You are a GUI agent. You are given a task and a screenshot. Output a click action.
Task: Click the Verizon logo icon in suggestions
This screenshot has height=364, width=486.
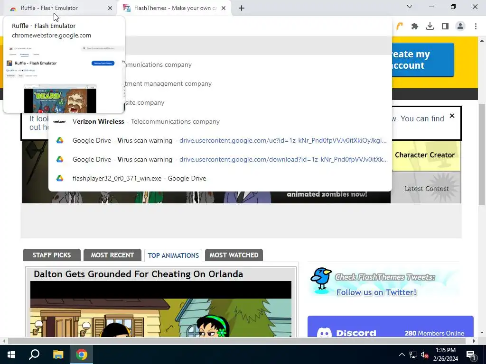59,121
